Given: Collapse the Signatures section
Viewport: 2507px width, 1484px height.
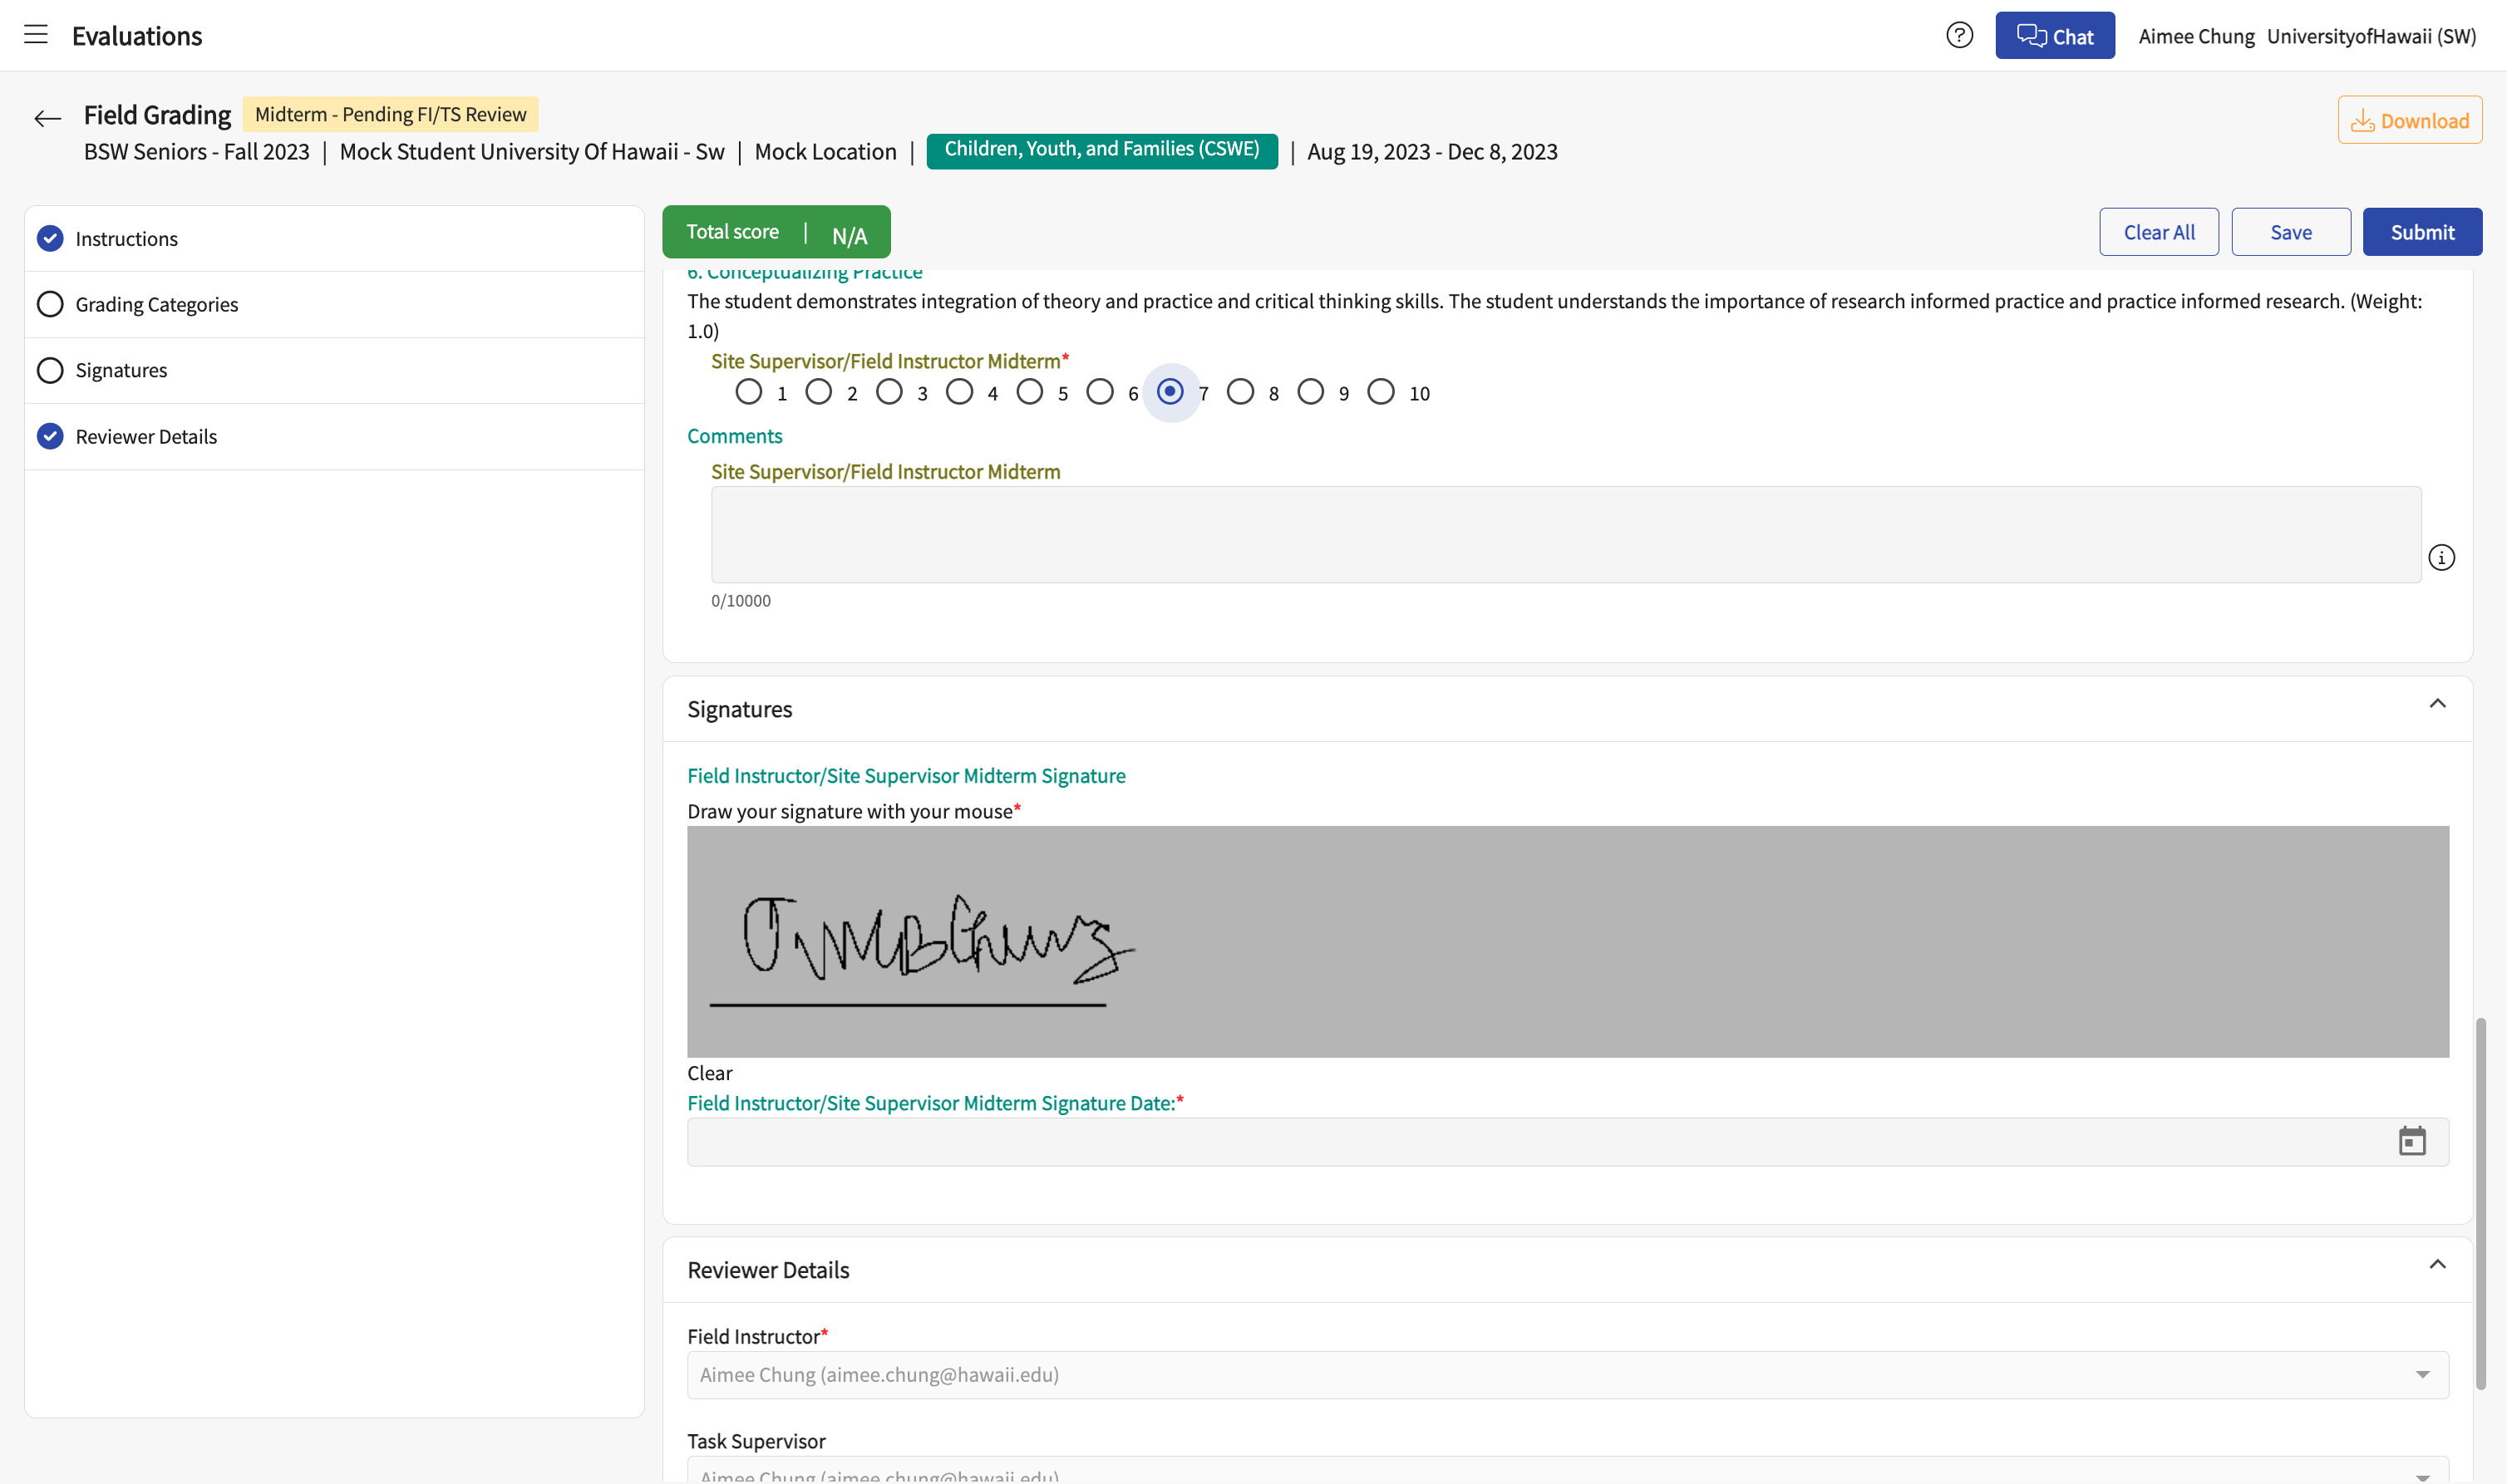Looking at the screenshot, I should point(2437,704).
